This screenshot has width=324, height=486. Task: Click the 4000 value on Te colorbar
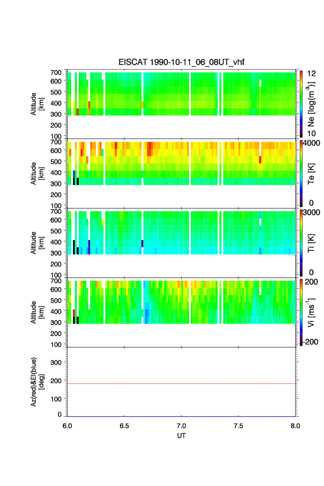(311, 143)
